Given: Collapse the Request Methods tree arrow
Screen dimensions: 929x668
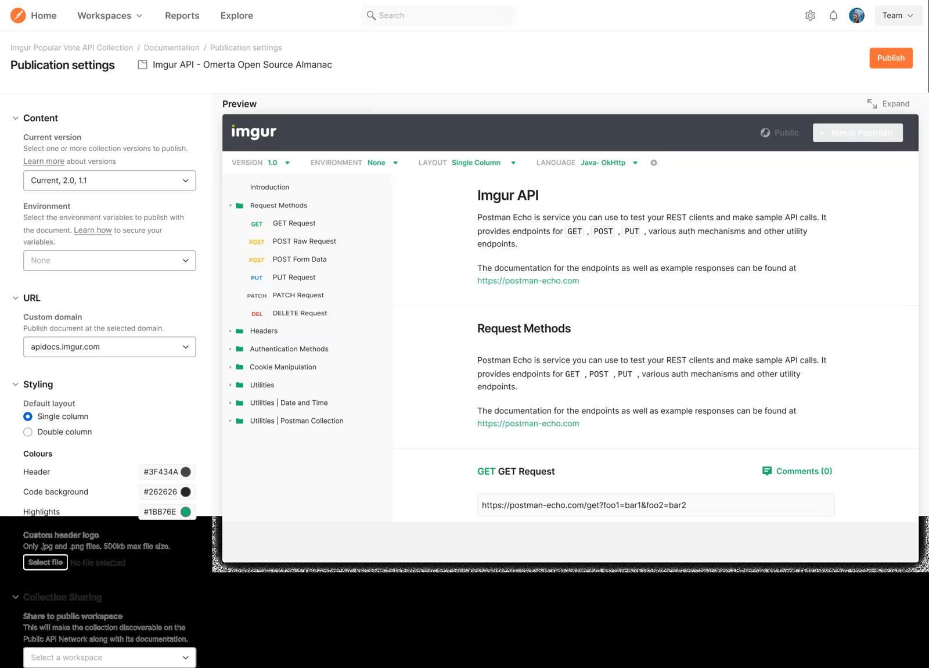Looking at the screenshot, I should pyautogui.click(x=231, y=206).
